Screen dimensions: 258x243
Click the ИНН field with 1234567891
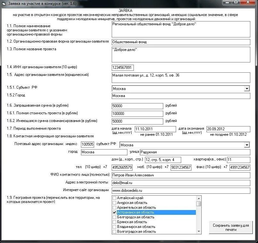point(123,68)
